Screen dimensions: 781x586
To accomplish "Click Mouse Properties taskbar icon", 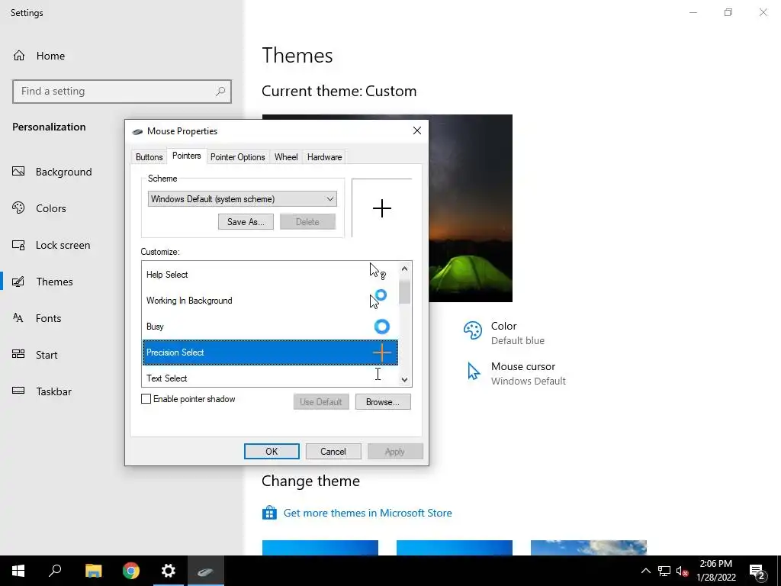I will (x=205, y=571).
